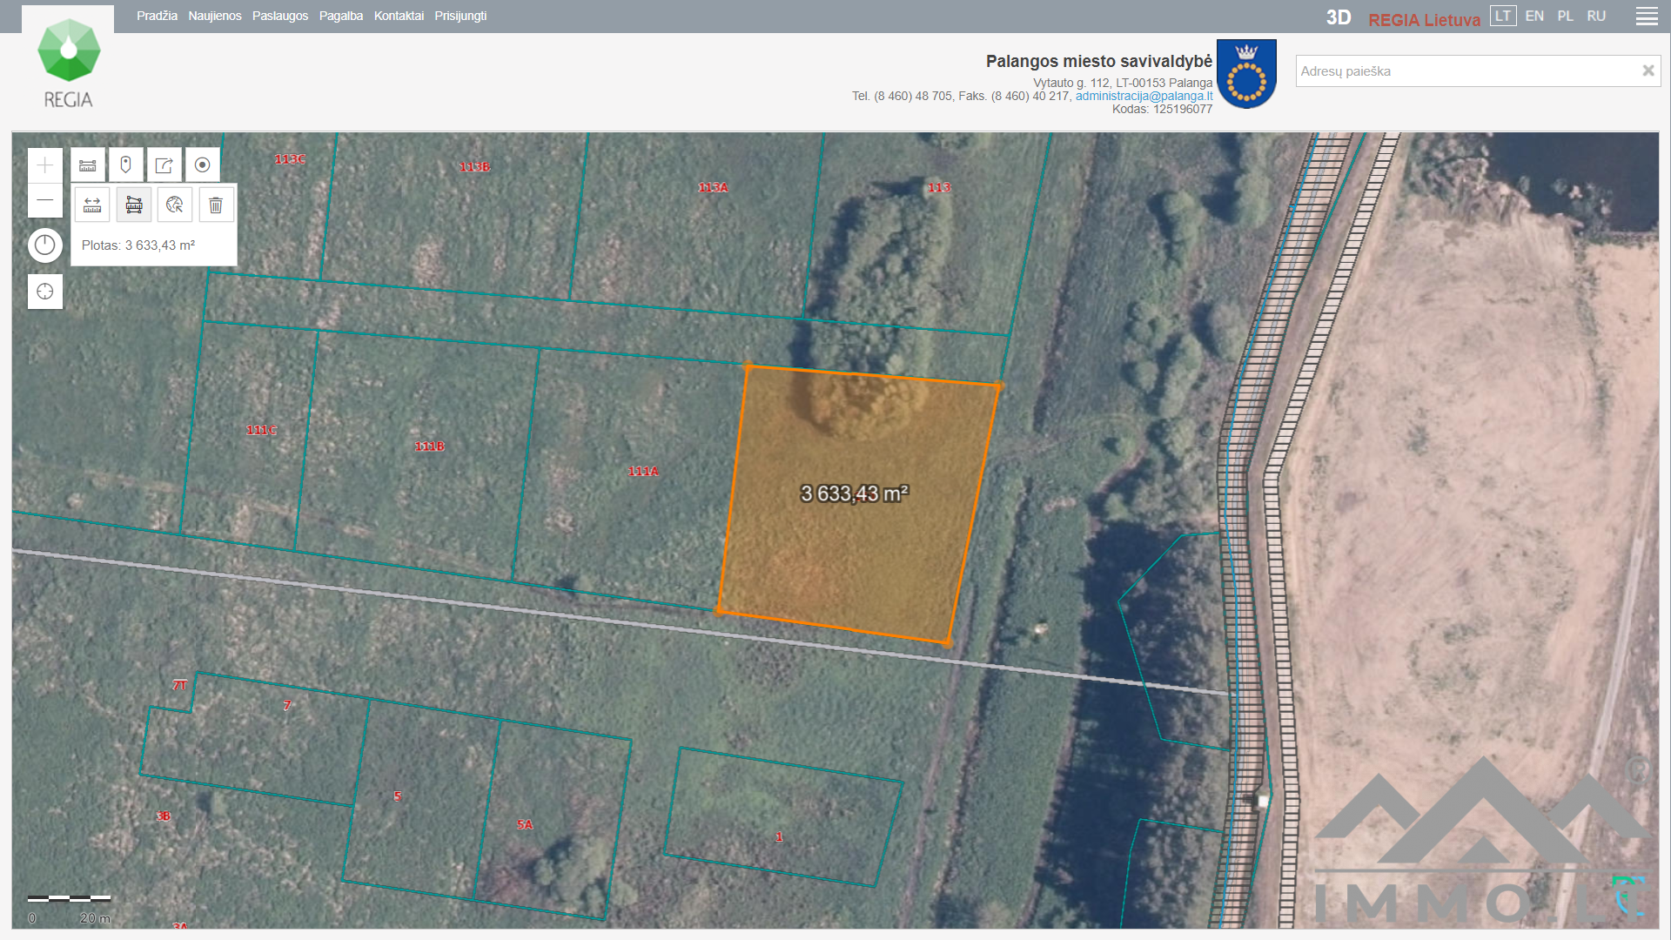This screenshot has height=940, width=1671.
Task: Reset map rotation with the compass button
Action: click(45, 245)
